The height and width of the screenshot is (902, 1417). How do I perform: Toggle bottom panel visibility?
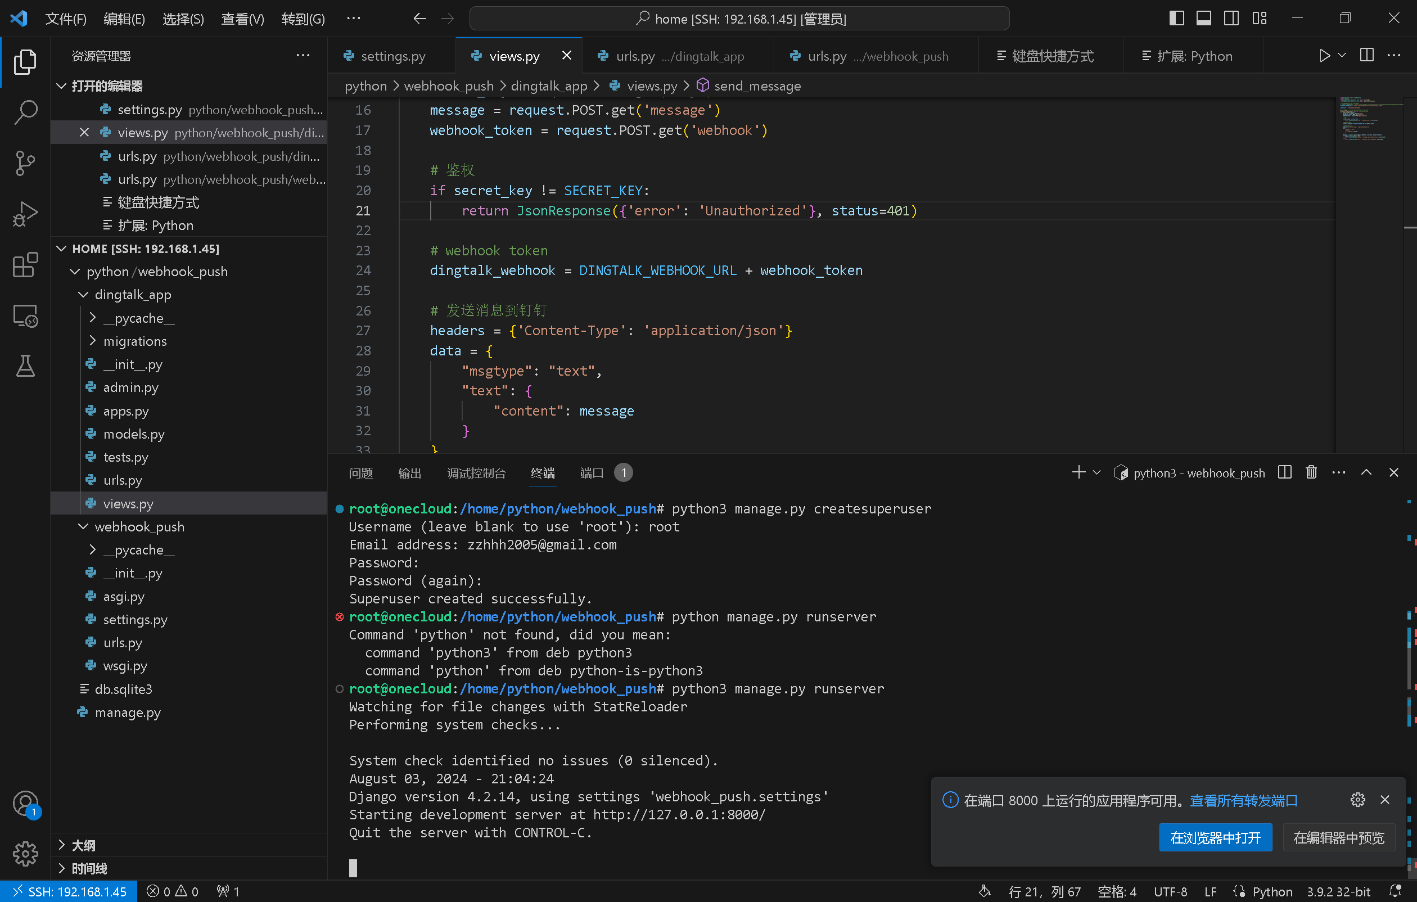(x=1203, y=19)
